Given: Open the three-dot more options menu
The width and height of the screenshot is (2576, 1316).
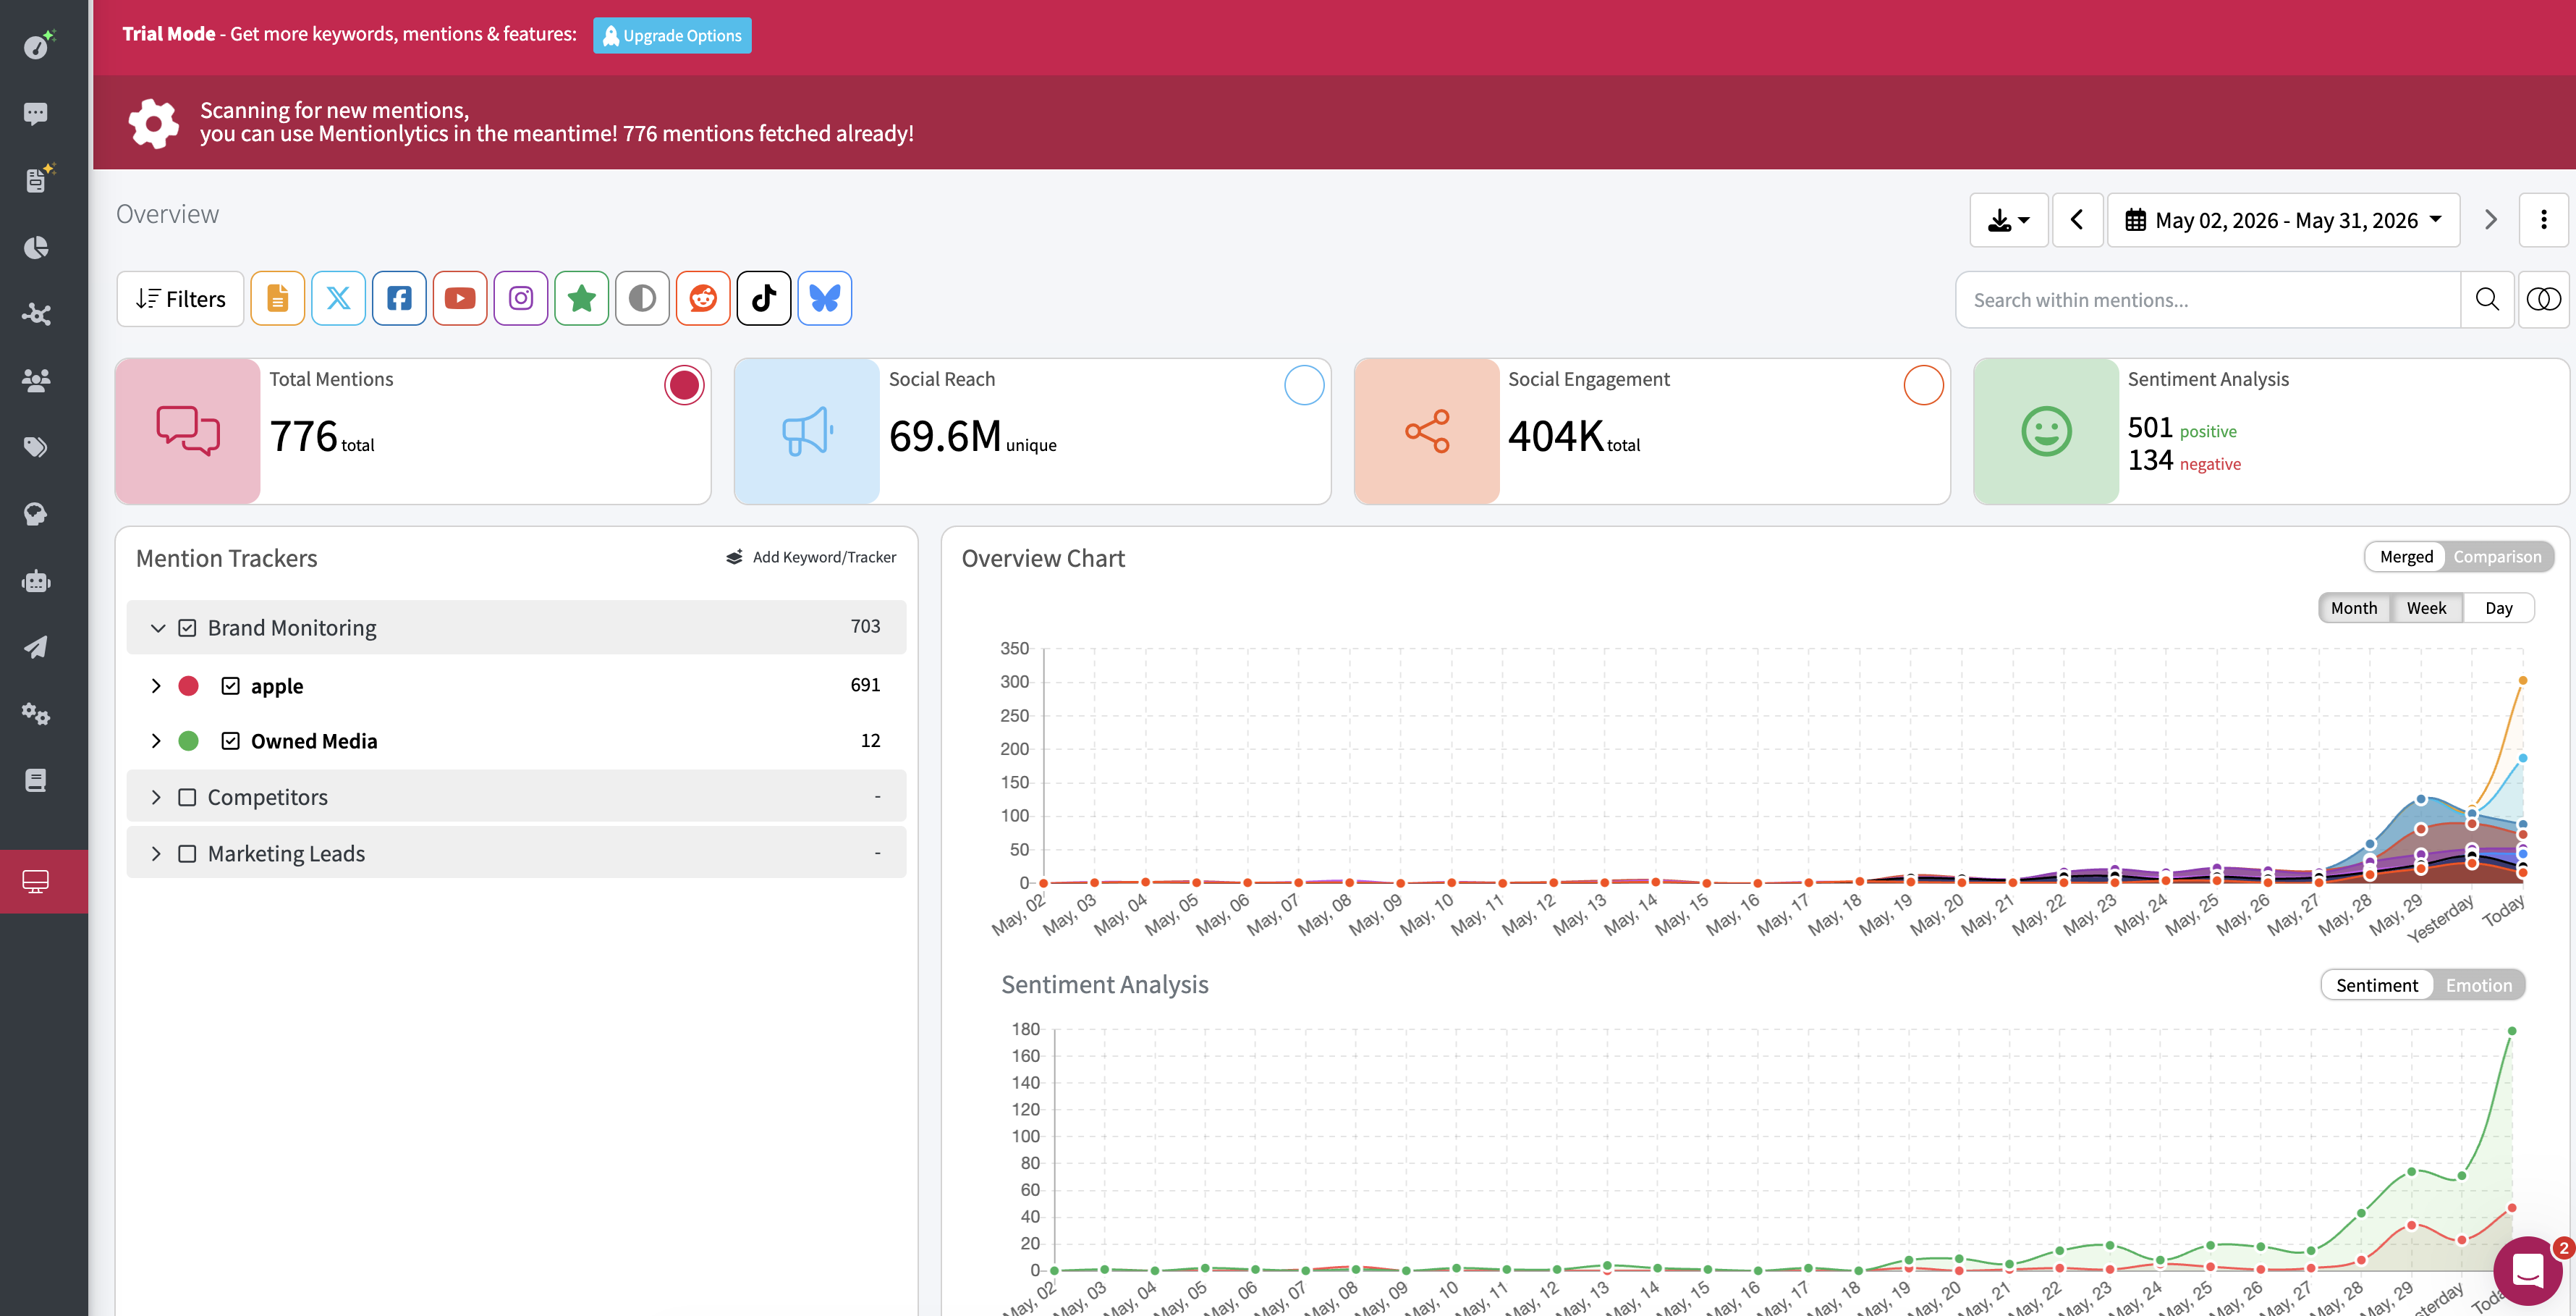Looking at the screenshot, I should tap(2543, 219).
